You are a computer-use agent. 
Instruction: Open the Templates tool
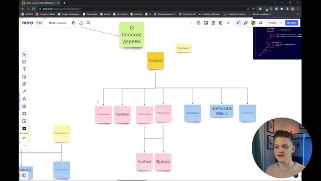pos(24,62)
